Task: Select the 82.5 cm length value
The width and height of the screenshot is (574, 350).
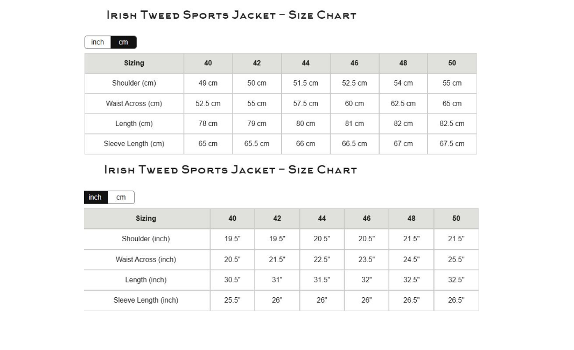Action: 452,124
